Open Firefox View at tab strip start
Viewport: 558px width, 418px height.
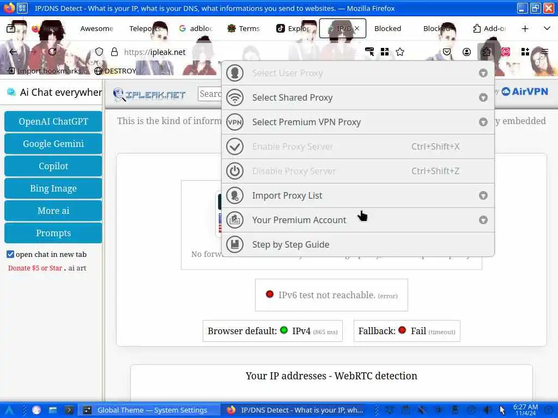(11, 28)
